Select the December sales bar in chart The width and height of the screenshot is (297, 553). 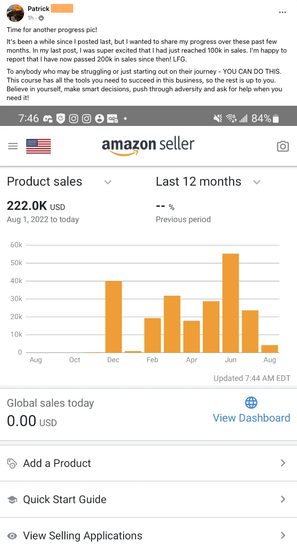[x=113, y=316]
